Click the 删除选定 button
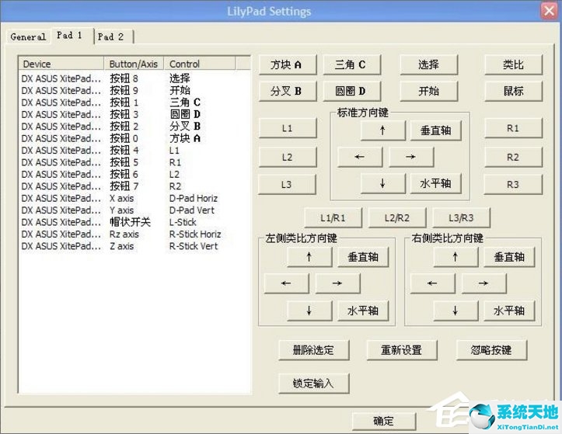 tap(313, 350)
